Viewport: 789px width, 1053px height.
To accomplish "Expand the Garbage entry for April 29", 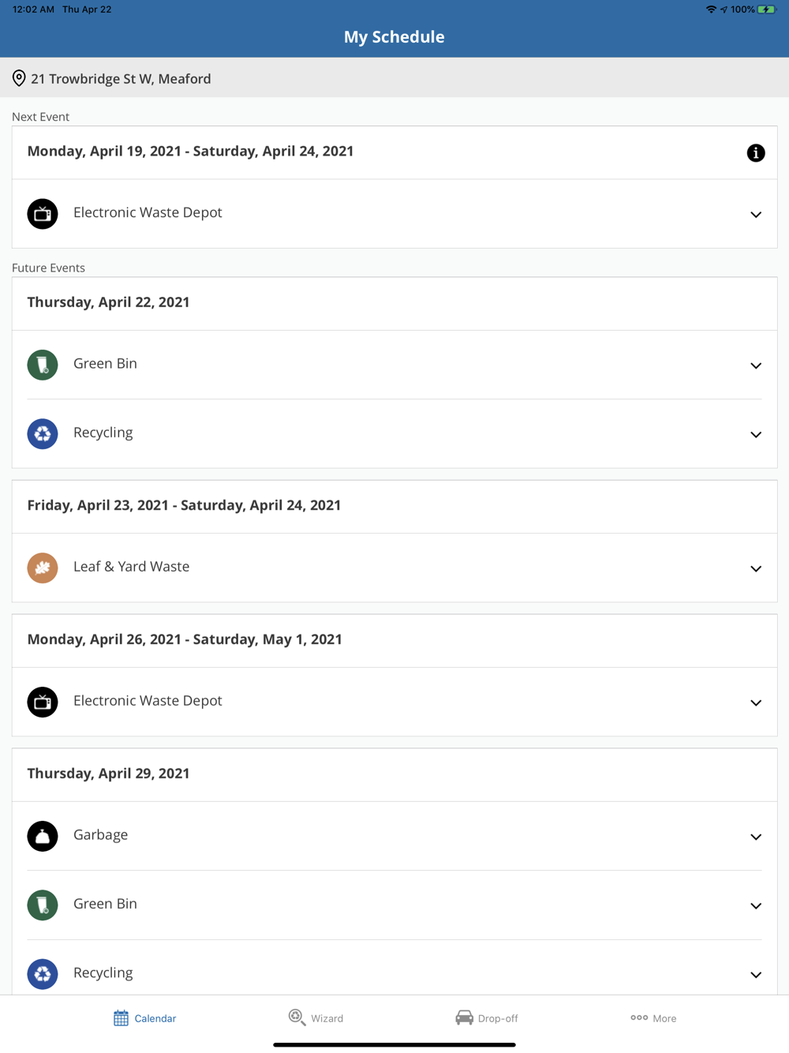I will (755, 837).
